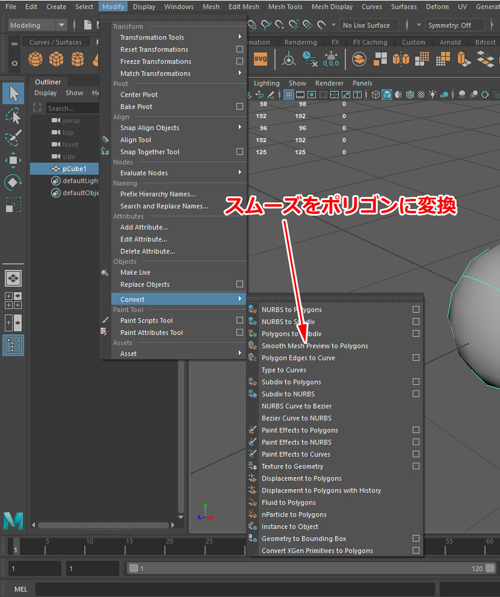Image resolution: width=500 pixels, height=597 pixels.
Task: Click the SVG shelf icon
Action: pos(261,59)
